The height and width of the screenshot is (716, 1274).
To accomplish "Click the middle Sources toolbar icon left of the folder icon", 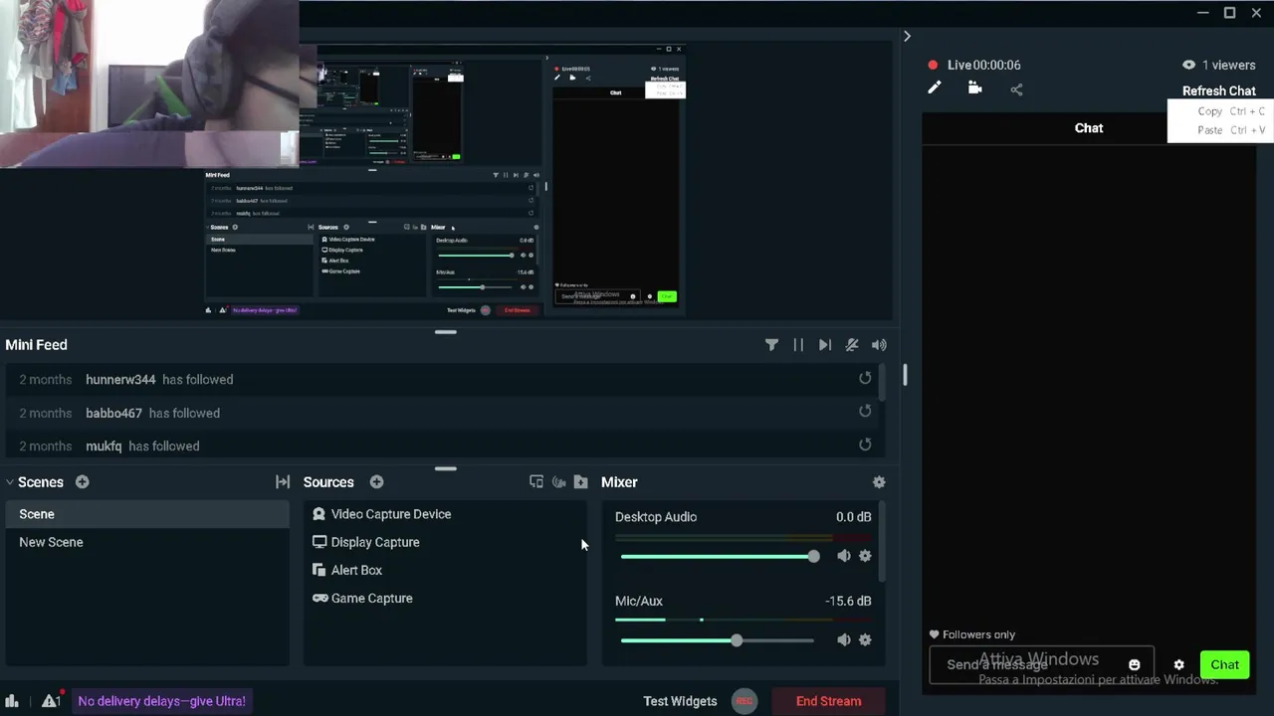I will tap(558, 481).
